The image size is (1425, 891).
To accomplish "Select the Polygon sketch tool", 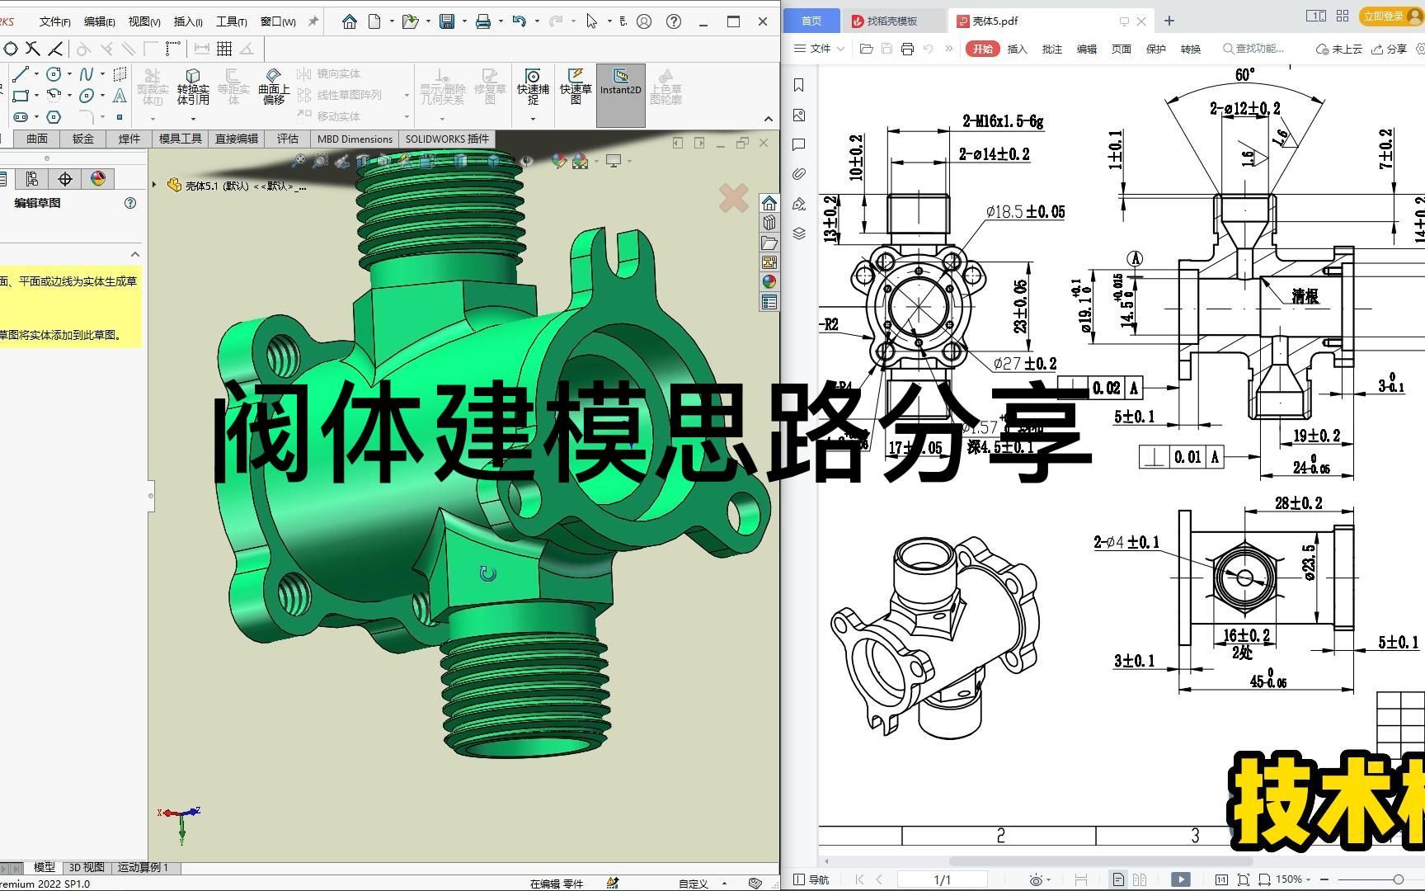I will pos(54,117).
